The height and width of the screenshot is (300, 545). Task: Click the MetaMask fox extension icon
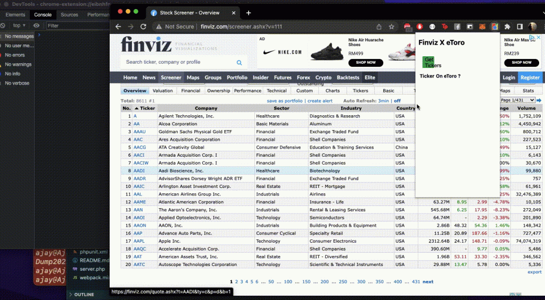[482, 27]
